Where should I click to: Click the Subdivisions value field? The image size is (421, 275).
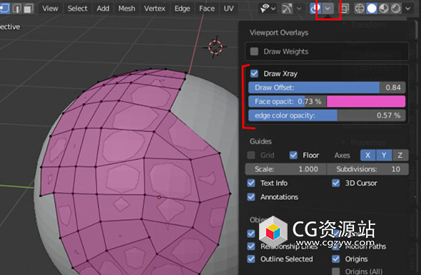(367, 169)
